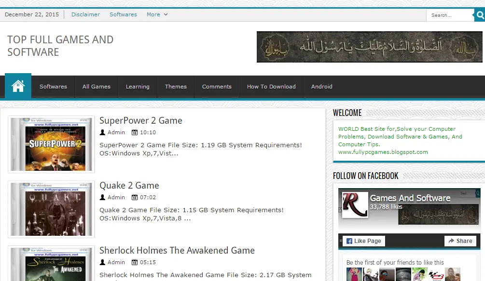Go to Comments menu item
Viewport: 485px width, 281px height.
tap(217, 87)
